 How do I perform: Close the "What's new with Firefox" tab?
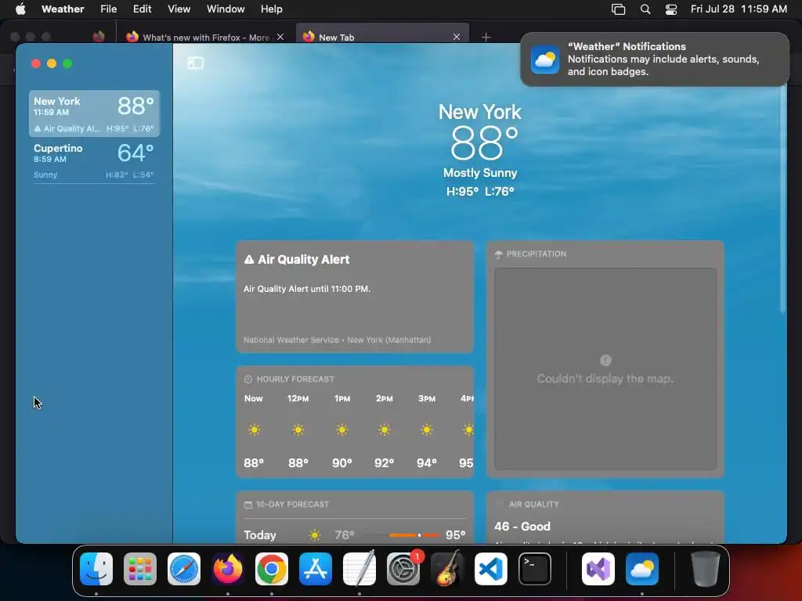pos(280,37)
